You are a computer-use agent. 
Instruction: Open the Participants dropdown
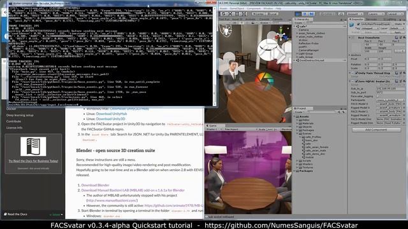click(x=390, y=100)
